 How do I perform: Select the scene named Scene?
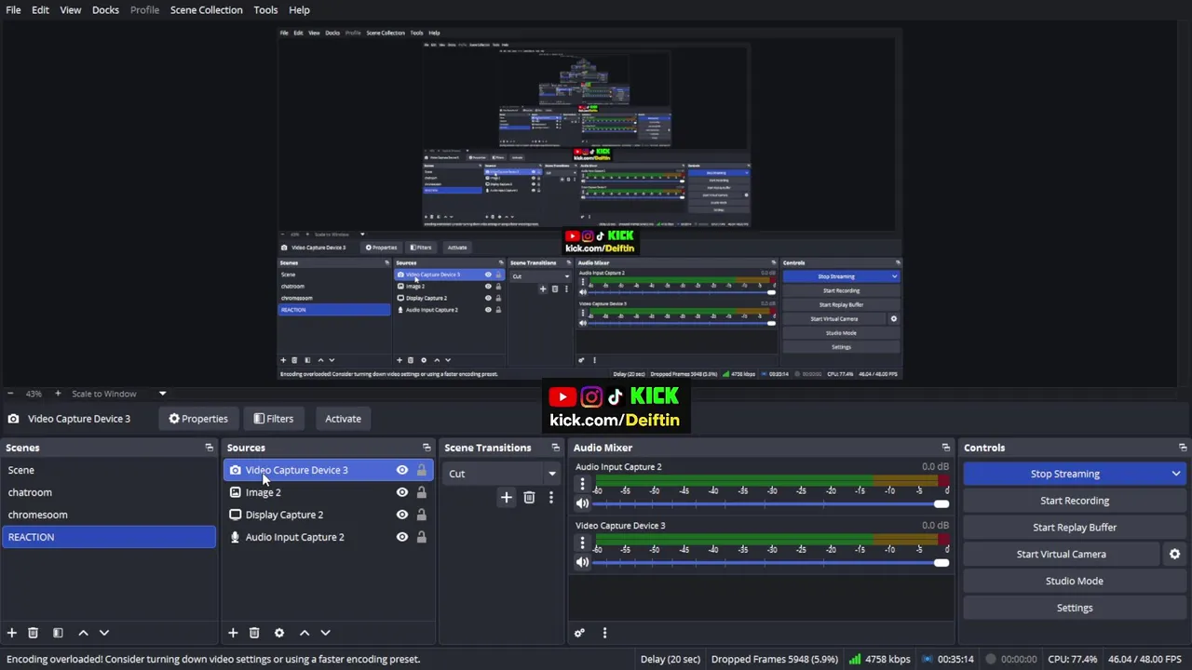[109, 470]
